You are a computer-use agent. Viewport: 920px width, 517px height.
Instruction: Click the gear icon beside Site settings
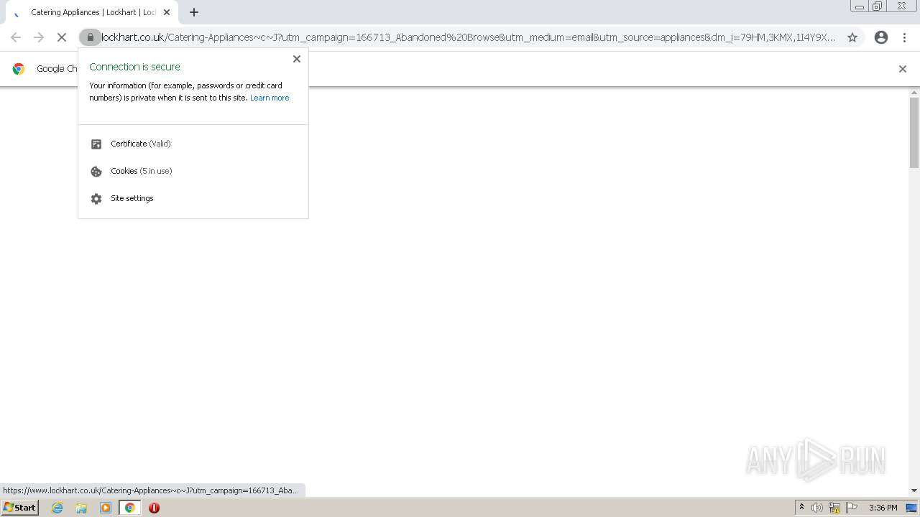96,199
